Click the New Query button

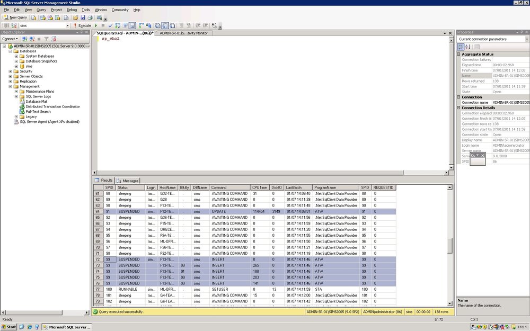(x=15, y=17)
